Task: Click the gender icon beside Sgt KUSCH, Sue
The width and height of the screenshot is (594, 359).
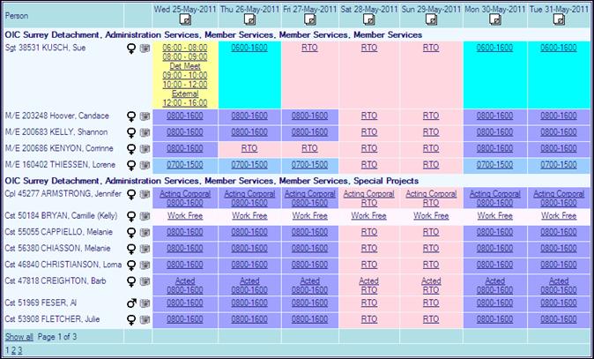Action: click(x=132, y=48)
